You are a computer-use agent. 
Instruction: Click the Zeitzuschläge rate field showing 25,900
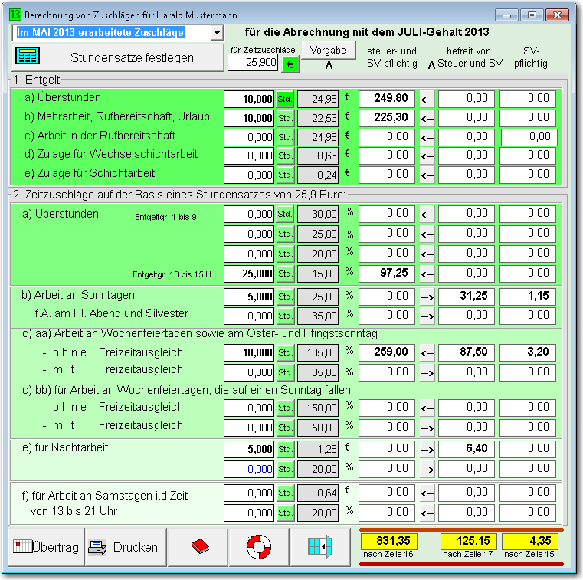[x=253, y=63]
